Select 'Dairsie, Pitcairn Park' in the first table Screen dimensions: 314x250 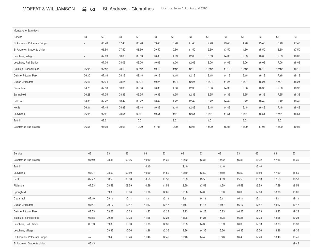[x=25, y=76]
